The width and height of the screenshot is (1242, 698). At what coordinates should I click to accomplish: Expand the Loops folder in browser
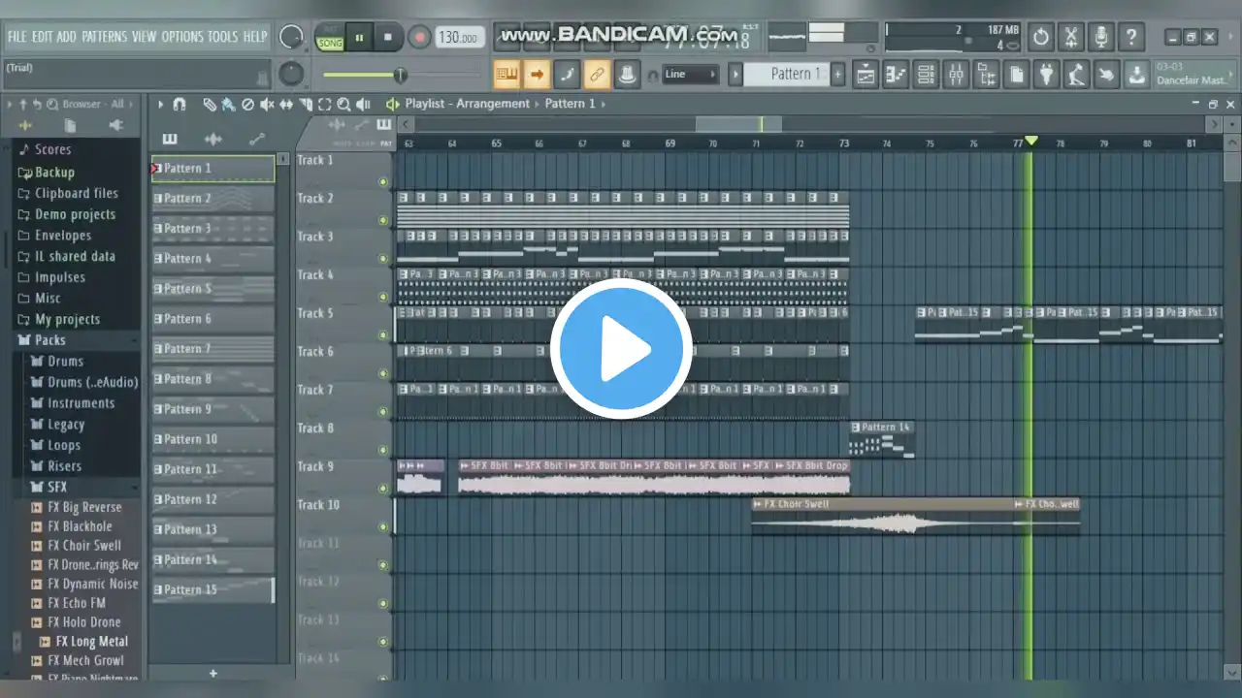pos(64,445)
